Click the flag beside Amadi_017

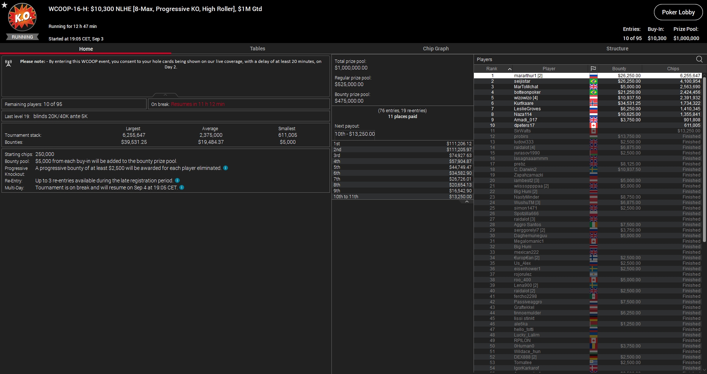tap(593, 120)
